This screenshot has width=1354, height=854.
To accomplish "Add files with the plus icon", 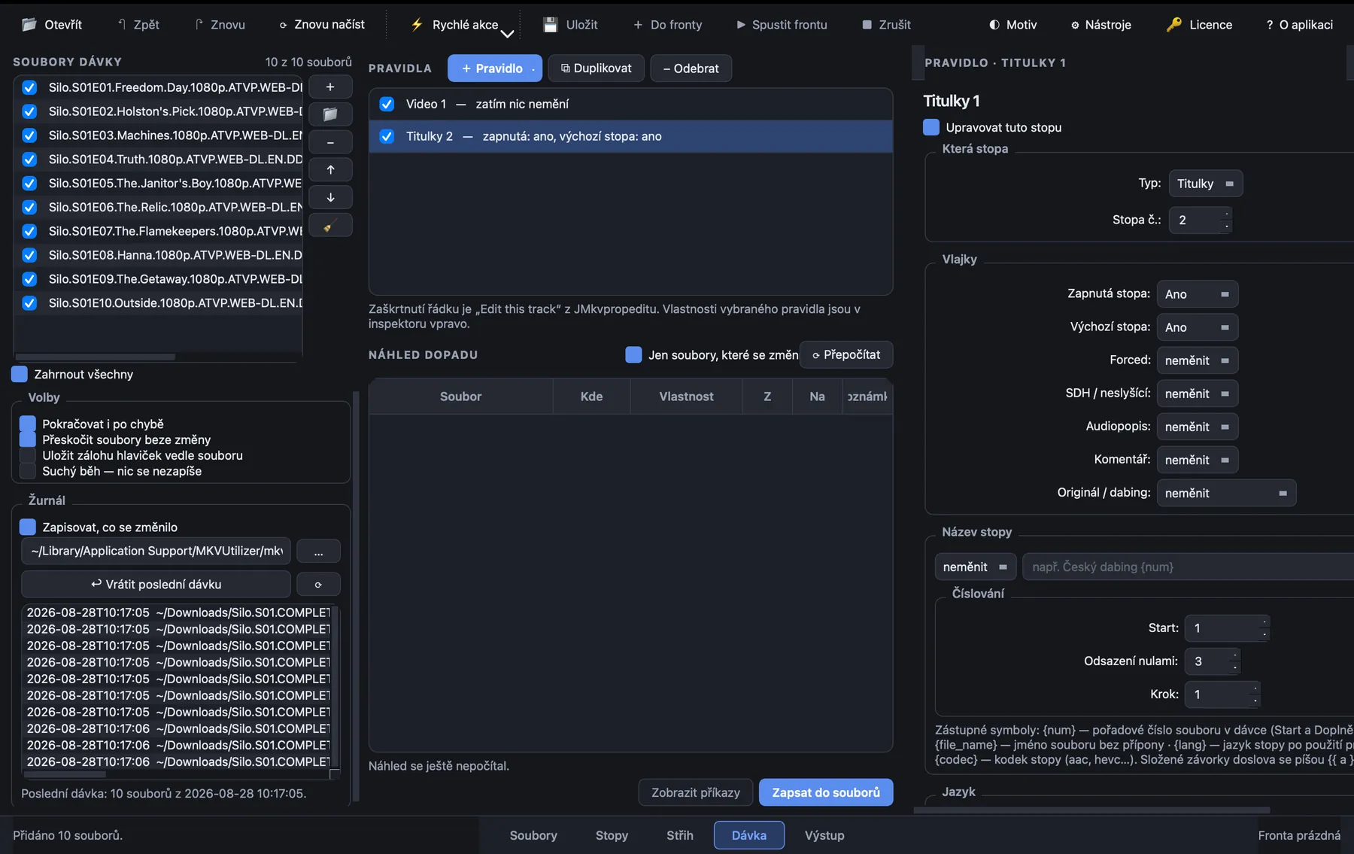I will click(330, 87).
